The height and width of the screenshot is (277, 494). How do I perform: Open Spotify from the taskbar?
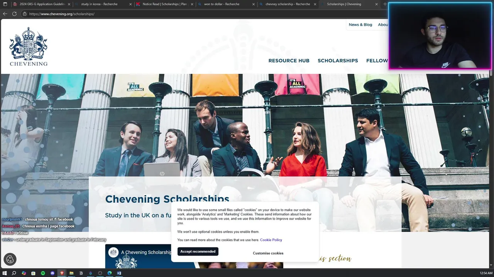(43, 273)
